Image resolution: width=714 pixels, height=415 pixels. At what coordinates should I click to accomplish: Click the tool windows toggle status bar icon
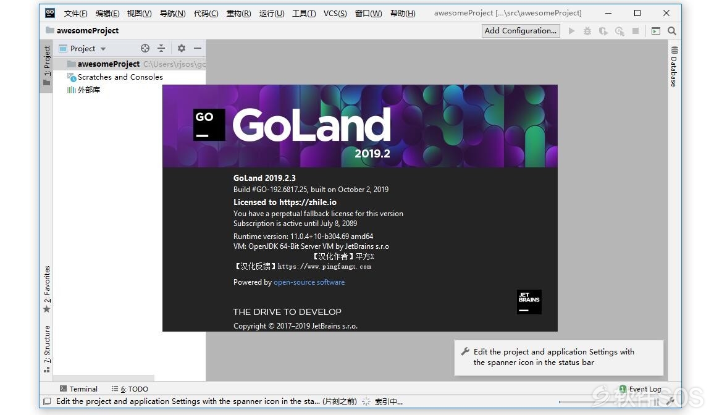pos(46,401)
